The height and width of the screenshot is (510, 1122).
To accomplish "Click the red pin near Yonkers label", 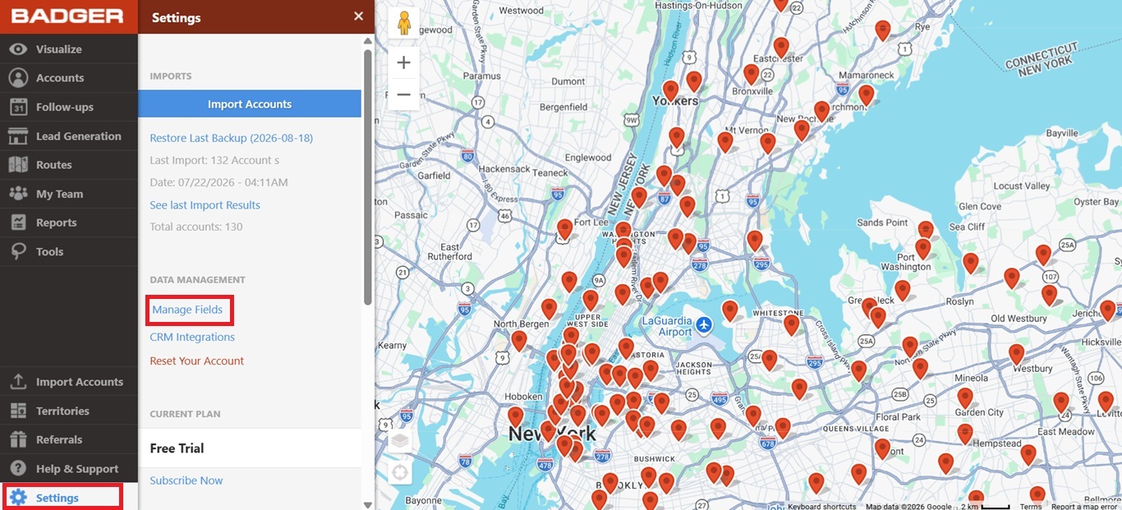I will [671, 90].
